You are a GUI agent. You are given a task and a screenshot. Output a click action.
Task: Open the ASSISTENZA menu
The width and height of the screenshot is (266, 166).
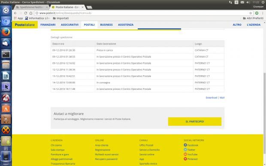tap(126, 25)
